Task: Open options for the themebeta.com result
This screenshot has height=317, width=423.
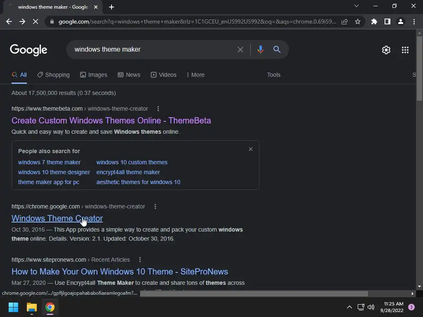Action: (158, 109)
